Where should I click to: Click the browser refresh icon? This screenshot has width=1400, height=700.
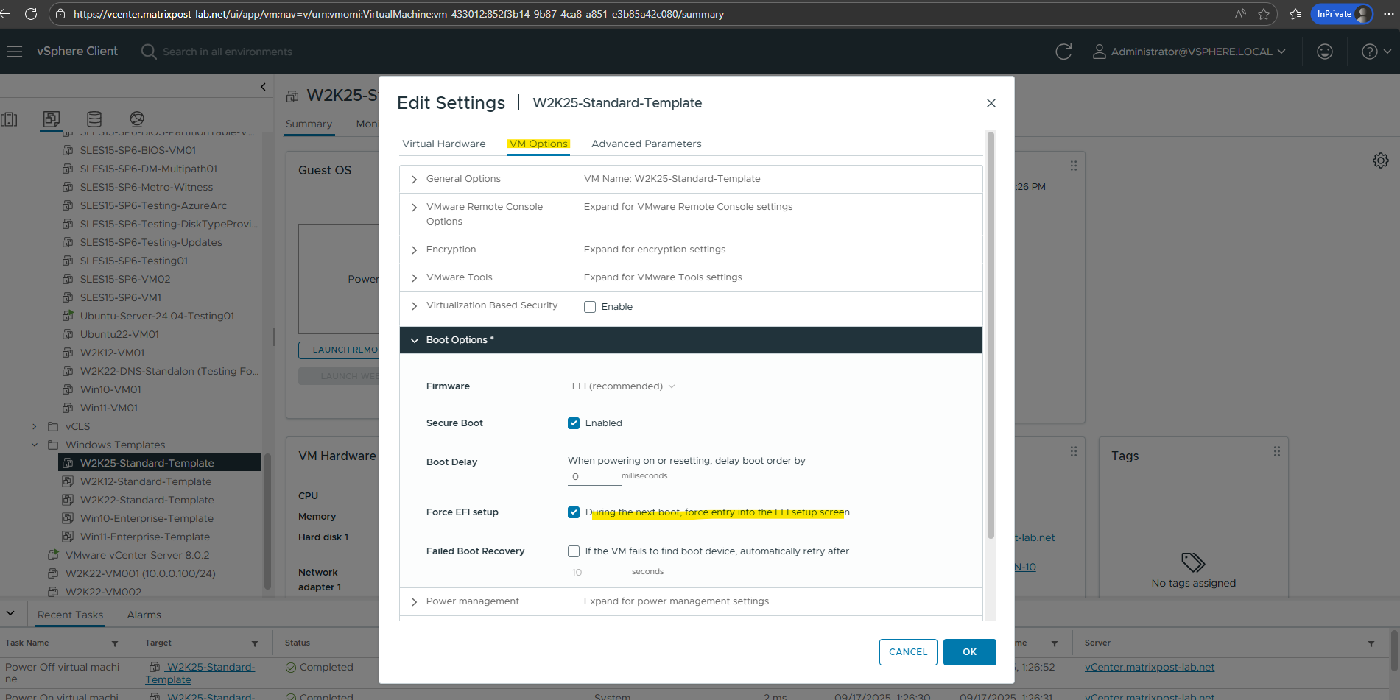[31, 14]
